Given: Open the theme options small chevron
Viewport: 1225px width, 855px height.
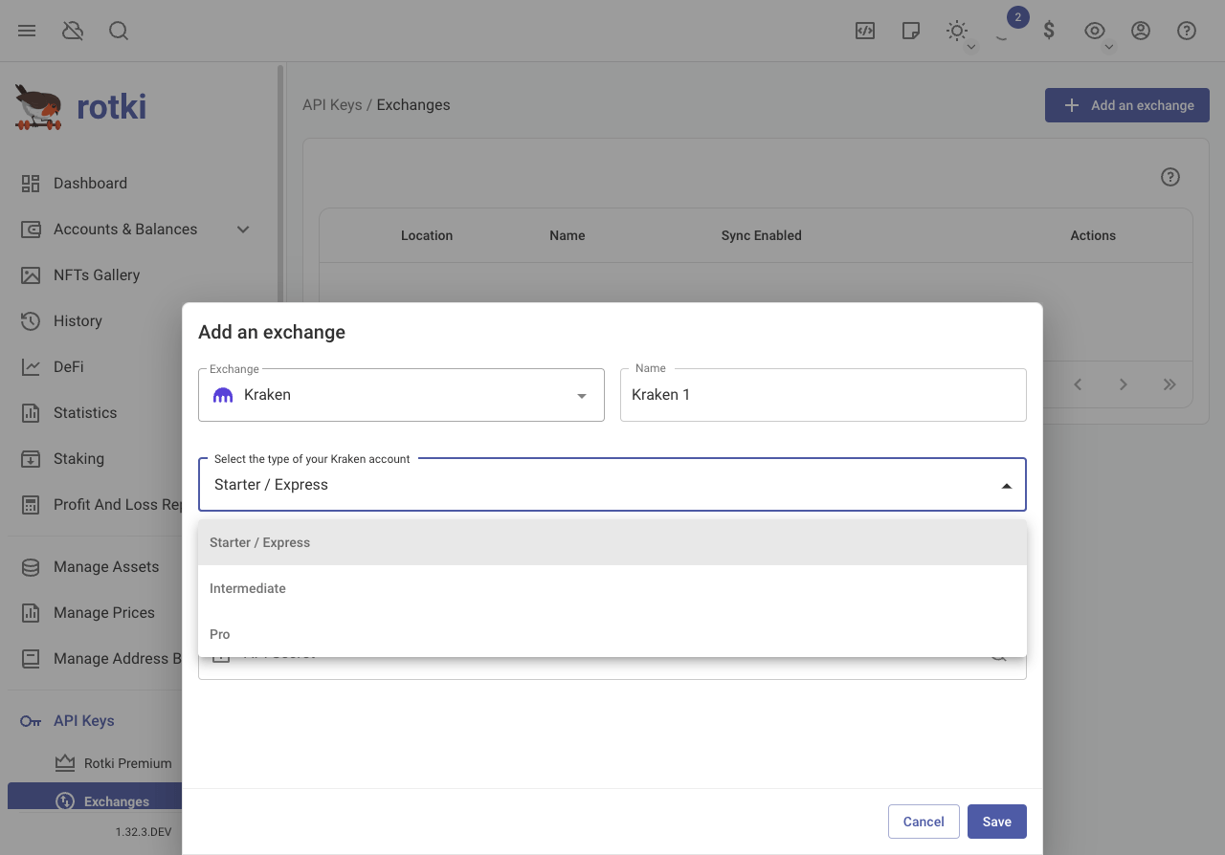Looking at the screenshot, I should click(x=971, y=47).
